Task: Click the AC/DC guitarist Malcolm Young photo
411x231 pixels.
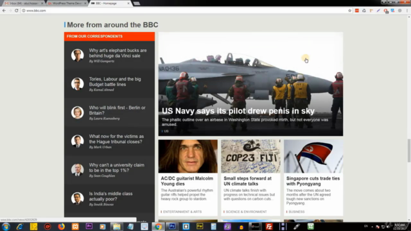Action: click(188, 156)
